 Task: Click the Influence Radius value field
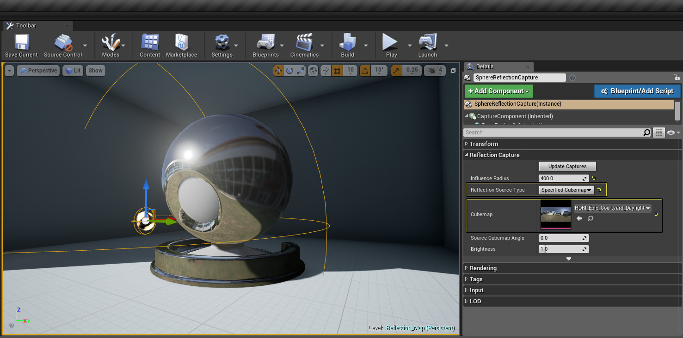click(x=560, y=178)
